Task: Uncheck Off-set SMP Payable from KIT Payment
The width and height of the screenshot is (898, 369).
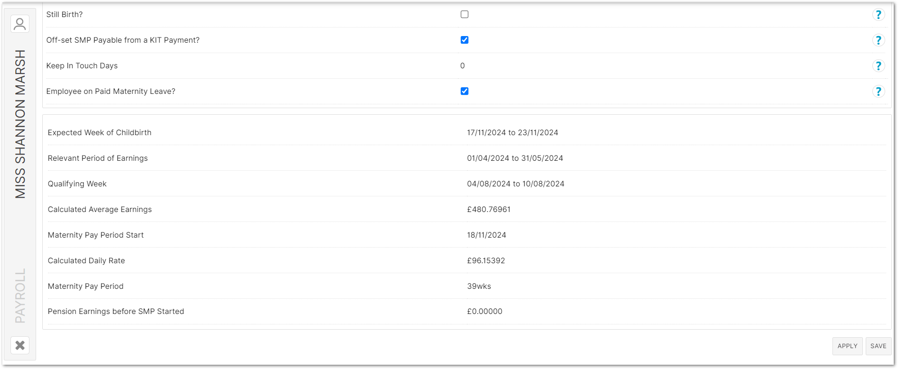Action: 464,40
